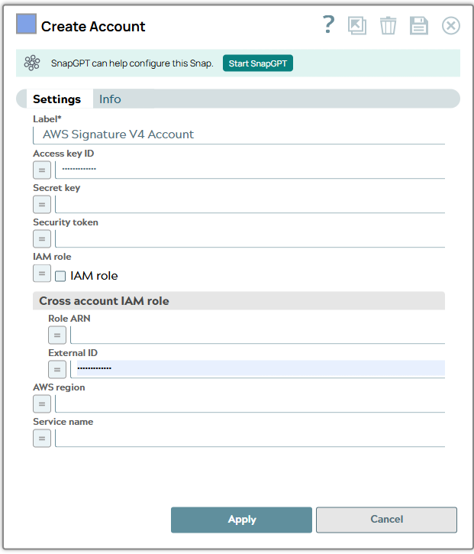This screenshot has width=474, height=554.
Task: Click the pop-out window icon in header
Action: [x=356, y=25]
